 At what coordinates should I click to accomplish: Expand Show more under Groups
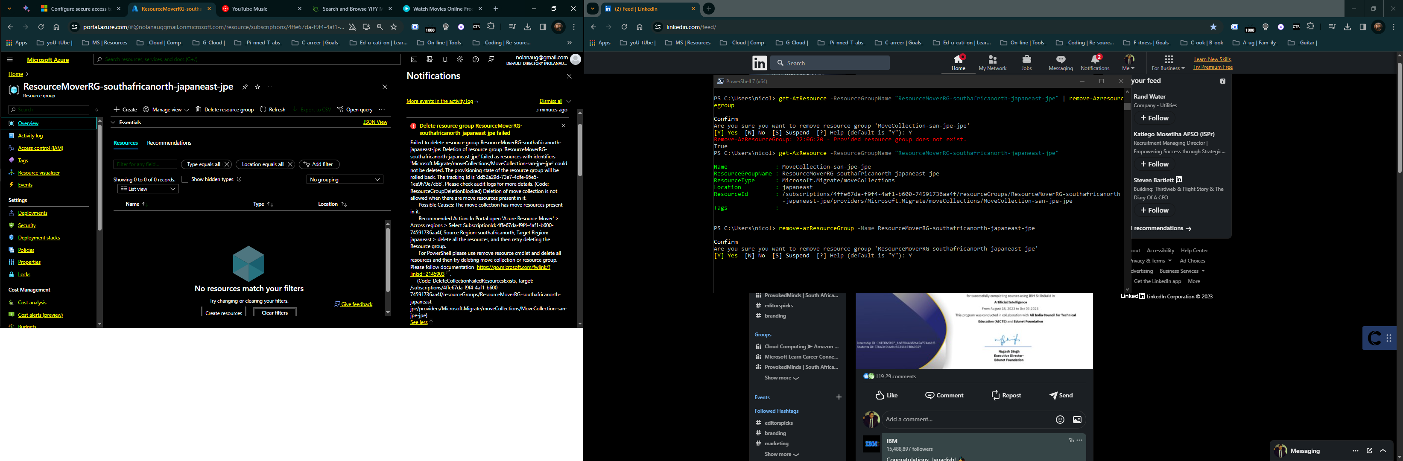point(781,378)
